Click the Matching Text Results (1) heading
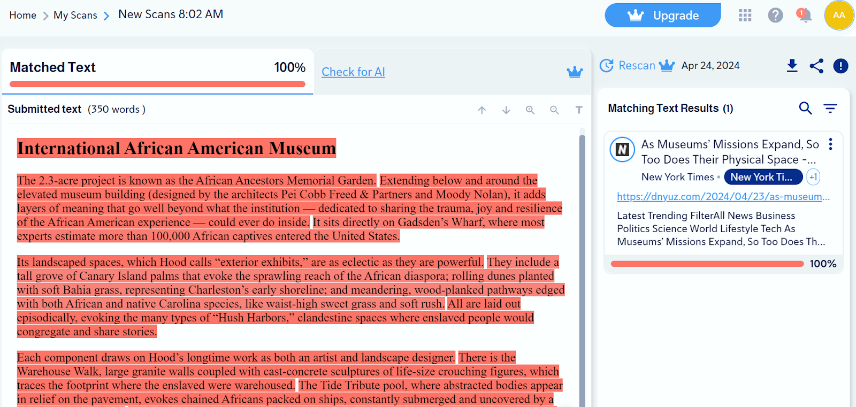 pos(670,108)
